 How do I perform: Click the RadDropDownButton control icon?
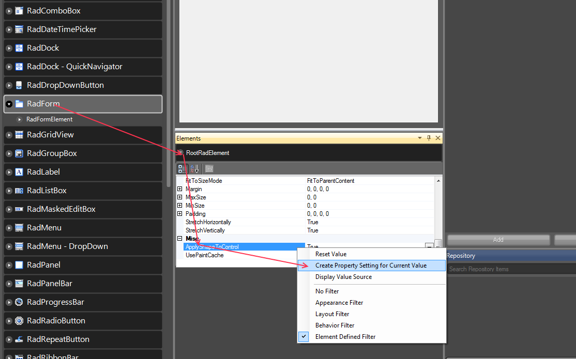click(x=19, y=85)
